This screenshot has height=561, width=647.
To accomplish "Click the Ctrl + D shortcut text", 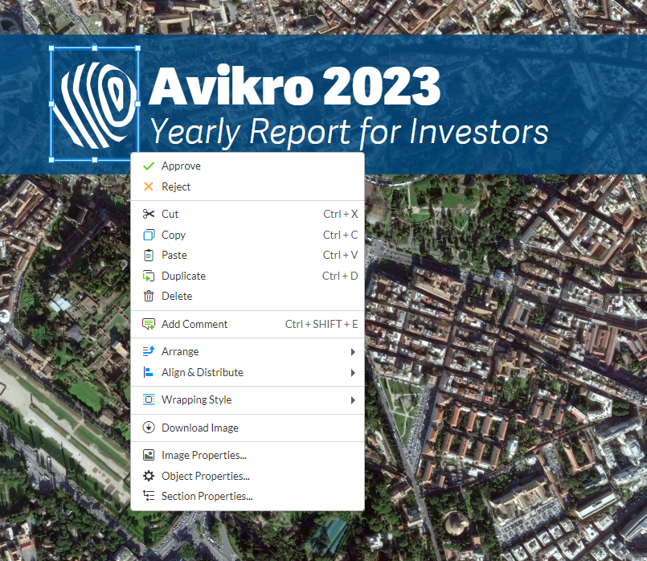I will tap(340, 276).
